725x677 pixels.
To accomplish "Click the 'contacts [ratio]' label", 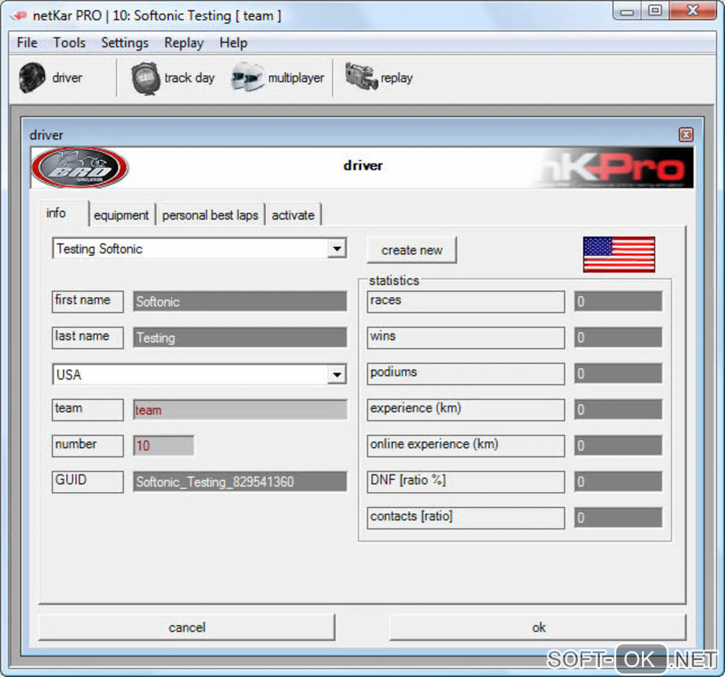I will pos(466,518).
